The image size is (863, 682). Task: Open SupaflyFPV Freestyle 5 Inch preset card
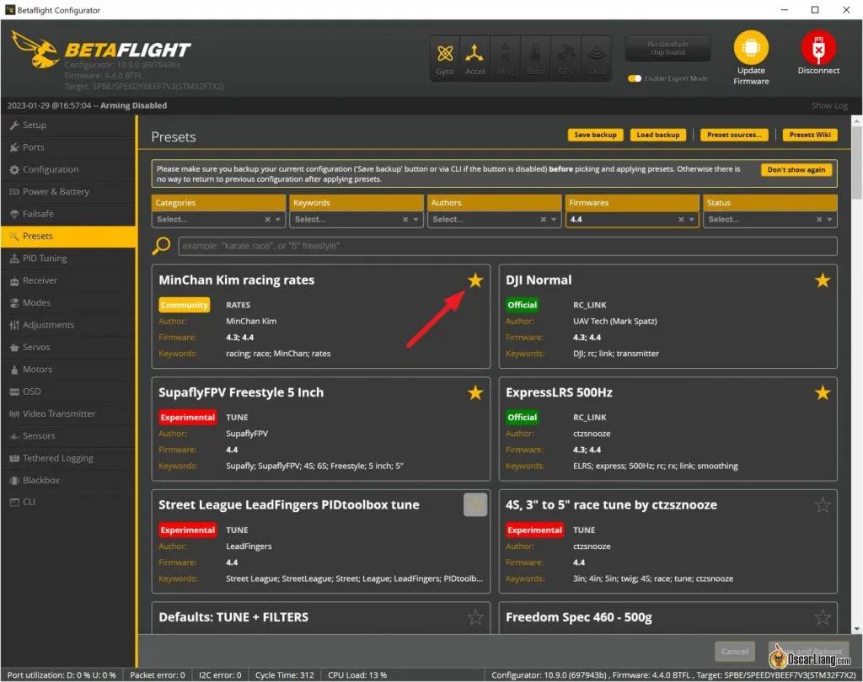[x=321, y=429]
